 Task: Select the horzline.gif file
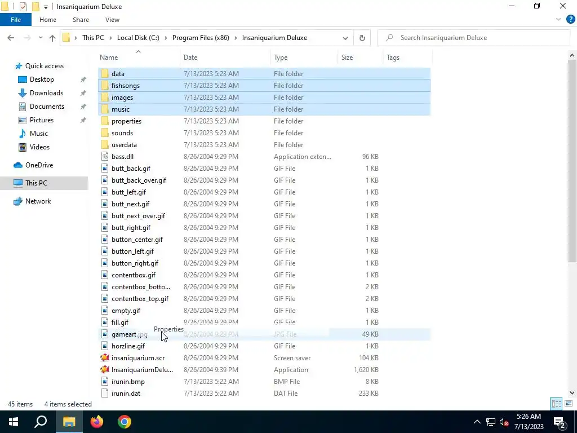(x=264, y=346)
